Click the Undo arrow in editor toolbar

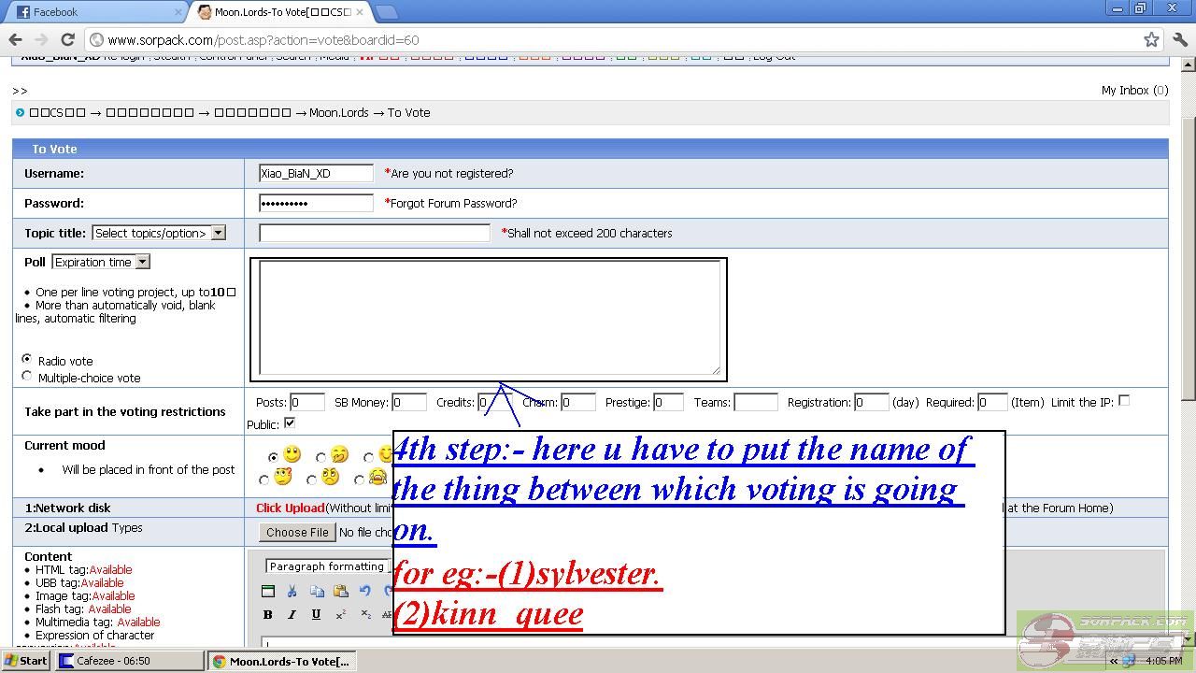pyautogui.click(x=365, y=591)
